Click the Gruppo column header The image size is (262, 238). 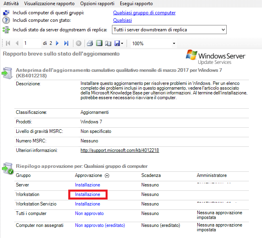[23, 175]
